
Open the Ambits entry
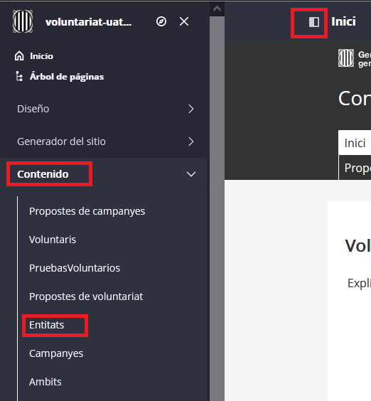[45, 382]
